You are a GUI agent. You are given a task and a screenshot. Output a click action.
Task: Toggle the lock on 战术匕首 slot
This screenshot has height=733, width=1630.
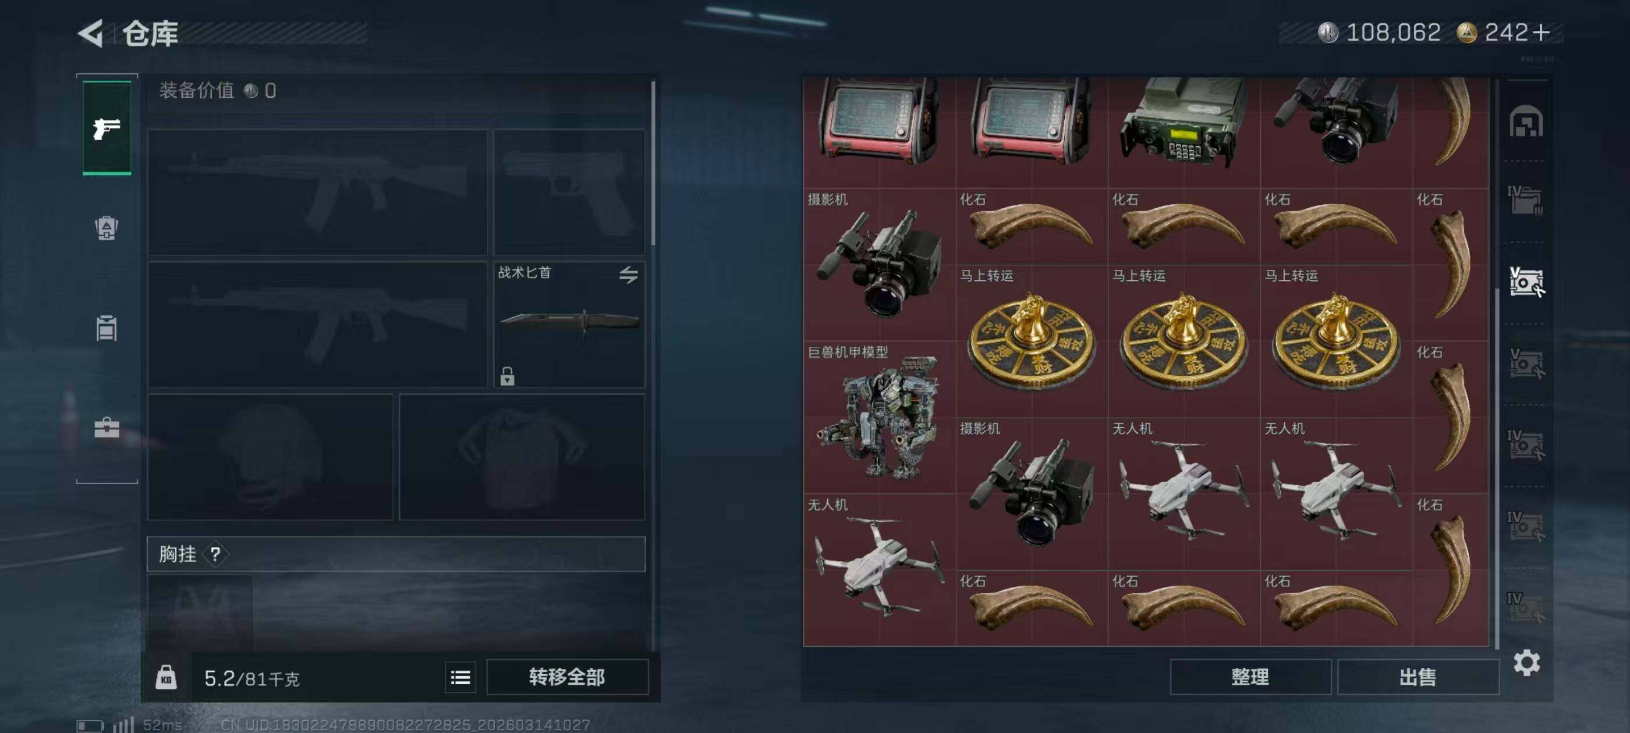tap(507, 376)
